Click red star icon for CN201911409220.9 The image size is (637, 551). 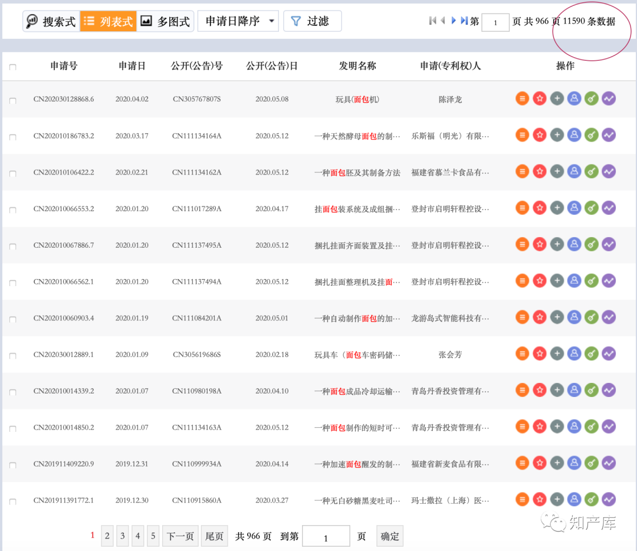point(540,463)
